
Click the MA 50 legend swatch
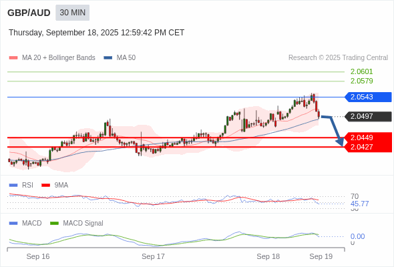pos(108,58)
